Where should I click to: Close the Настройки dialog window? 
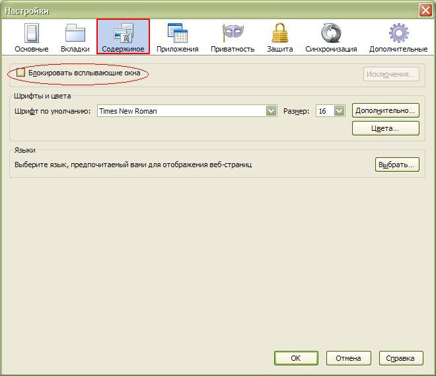[x=425, y=11]
